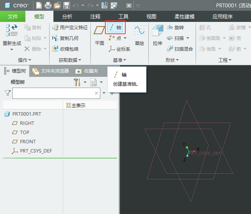Click the model tree search field
251x214 pixels.
(x=56, y=93)
